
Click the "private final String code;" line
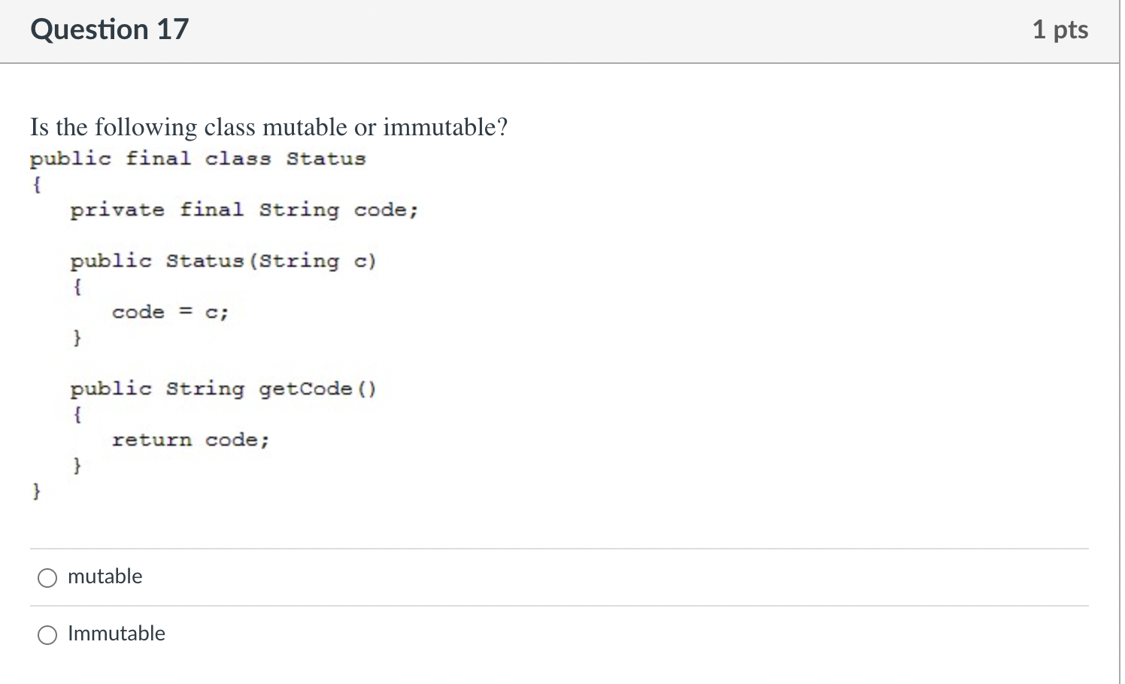[244, 210]
